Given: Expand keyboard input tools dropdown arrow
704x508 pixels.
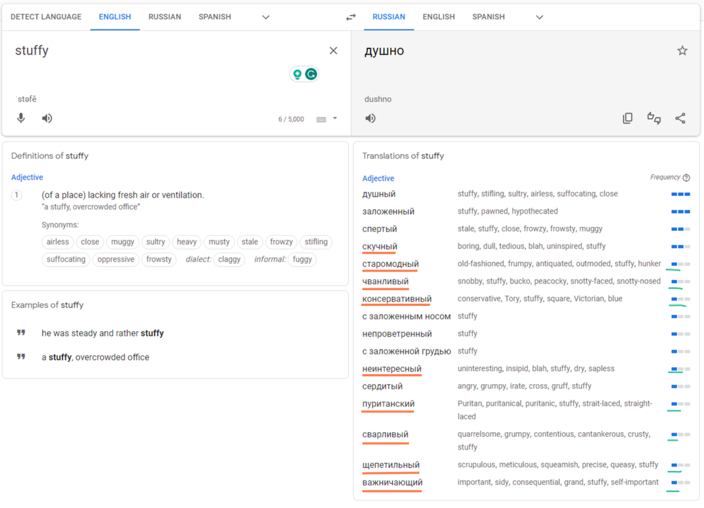Looking at the screenshot, I should [x=335, y=119].
